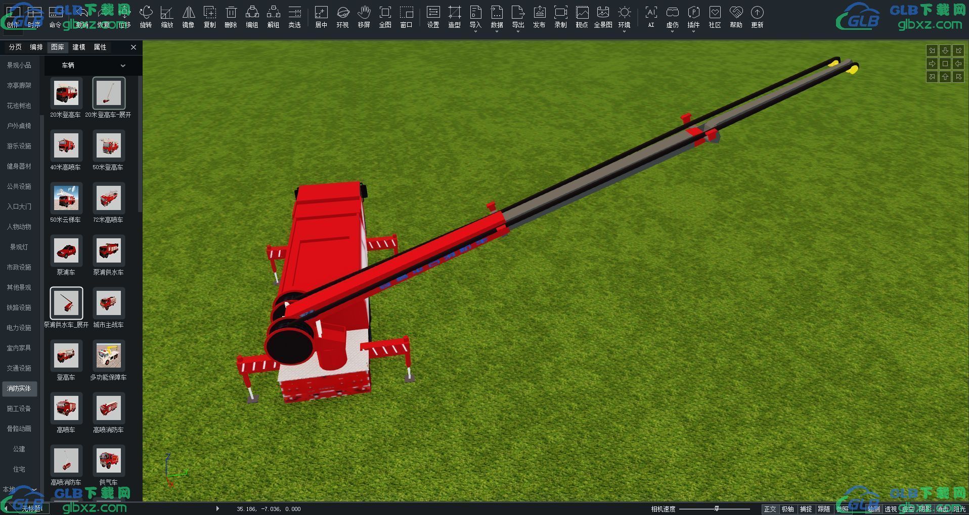Open the 全景图 (panorama) tool
Image resolution: width=969 pixels, height=515 pixels.
(x=603, y=17)
